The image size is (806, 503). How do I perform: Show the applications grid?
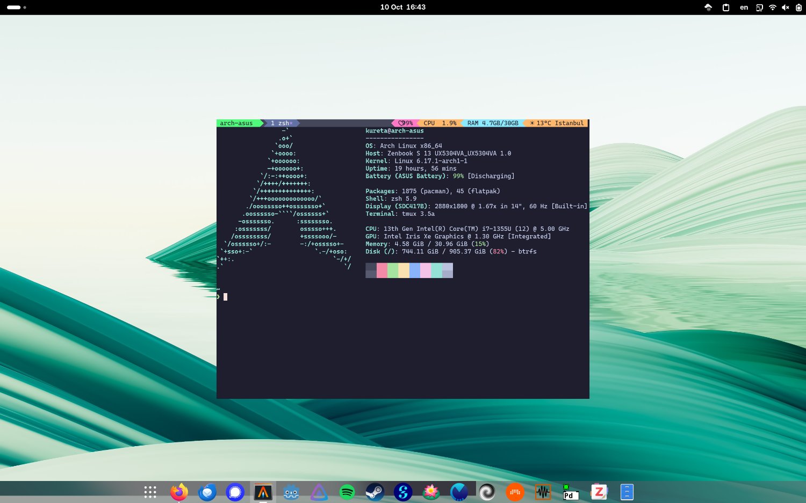tap(150, 492)
